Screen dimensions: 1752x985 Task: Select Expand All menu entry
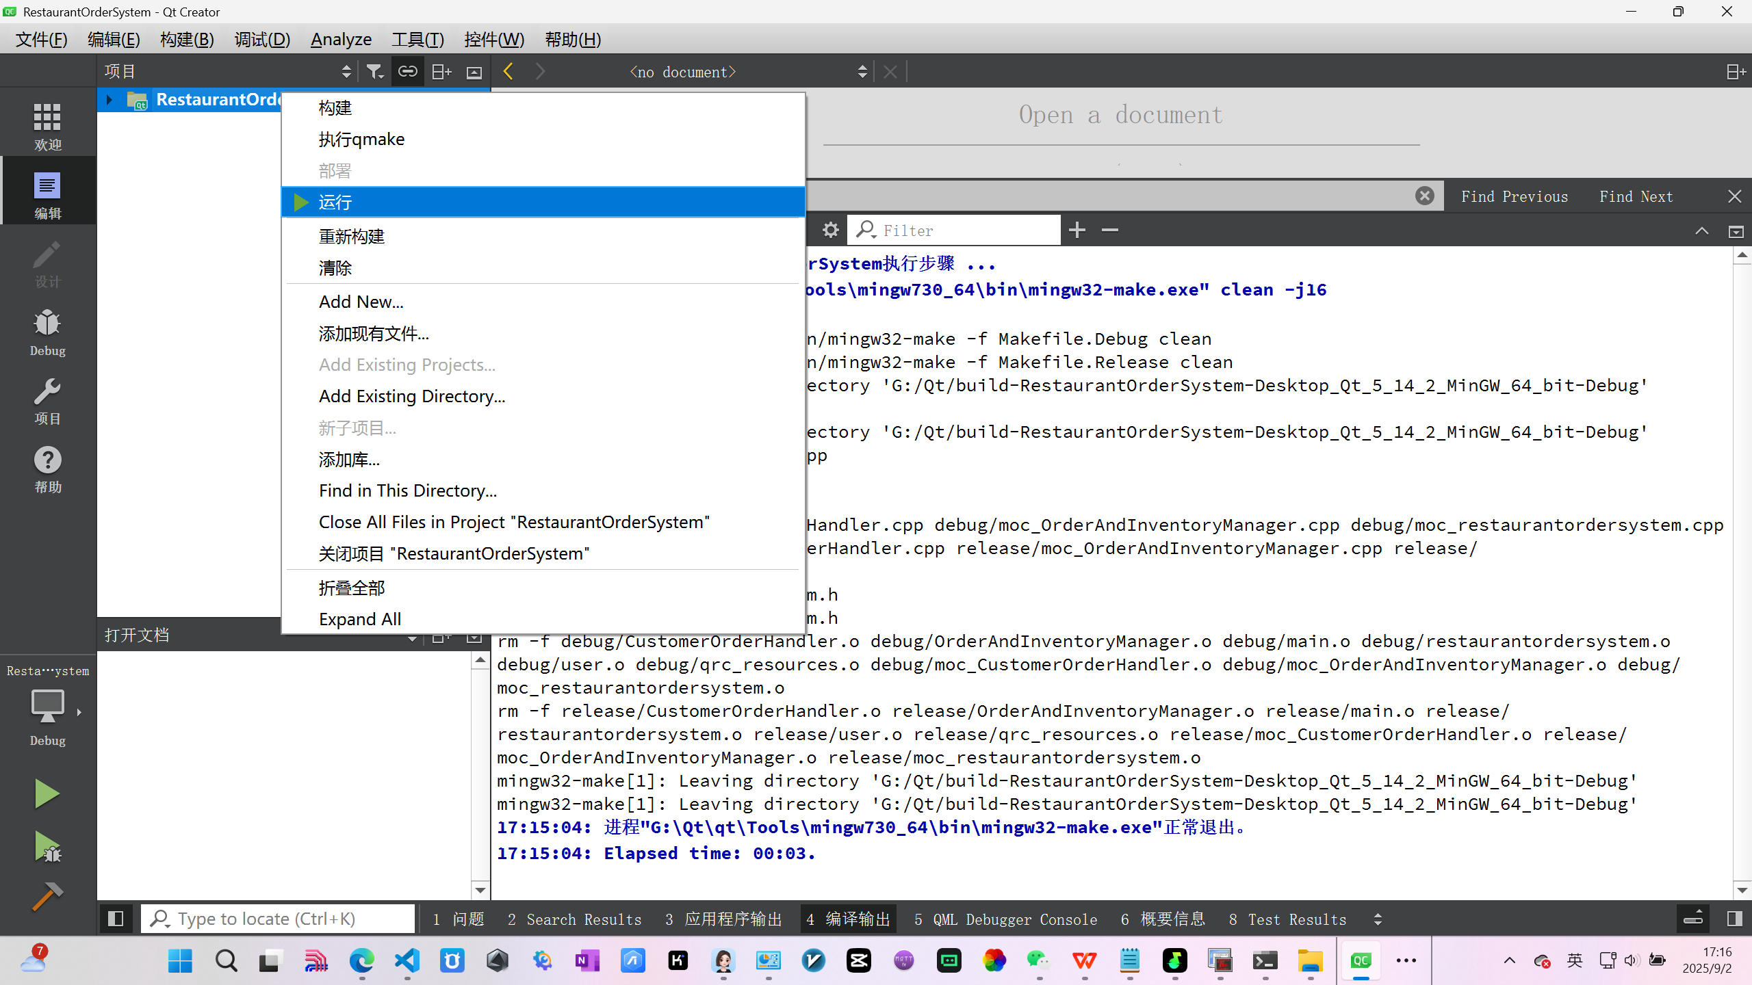[543, 619]
